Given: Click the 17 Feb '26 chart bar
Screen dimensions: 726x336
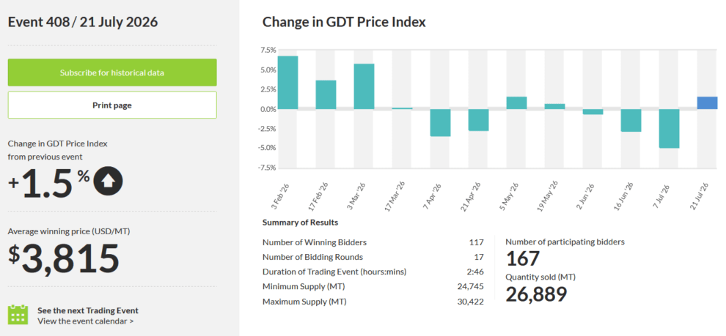Looking at the screenshot, I should (326, 94).
